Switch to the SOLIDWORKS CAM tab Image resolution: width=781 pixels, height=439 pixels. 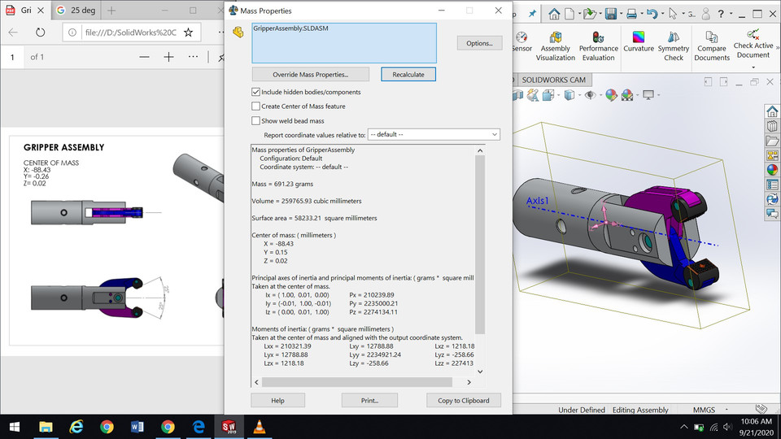coord(553,80)
